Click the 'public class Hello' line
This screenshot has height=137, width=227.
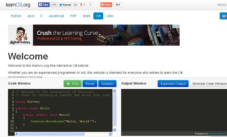pos(32,108)
